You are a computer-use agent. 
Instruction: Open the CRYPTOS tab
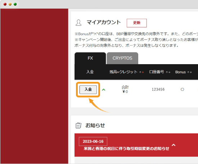122,58
